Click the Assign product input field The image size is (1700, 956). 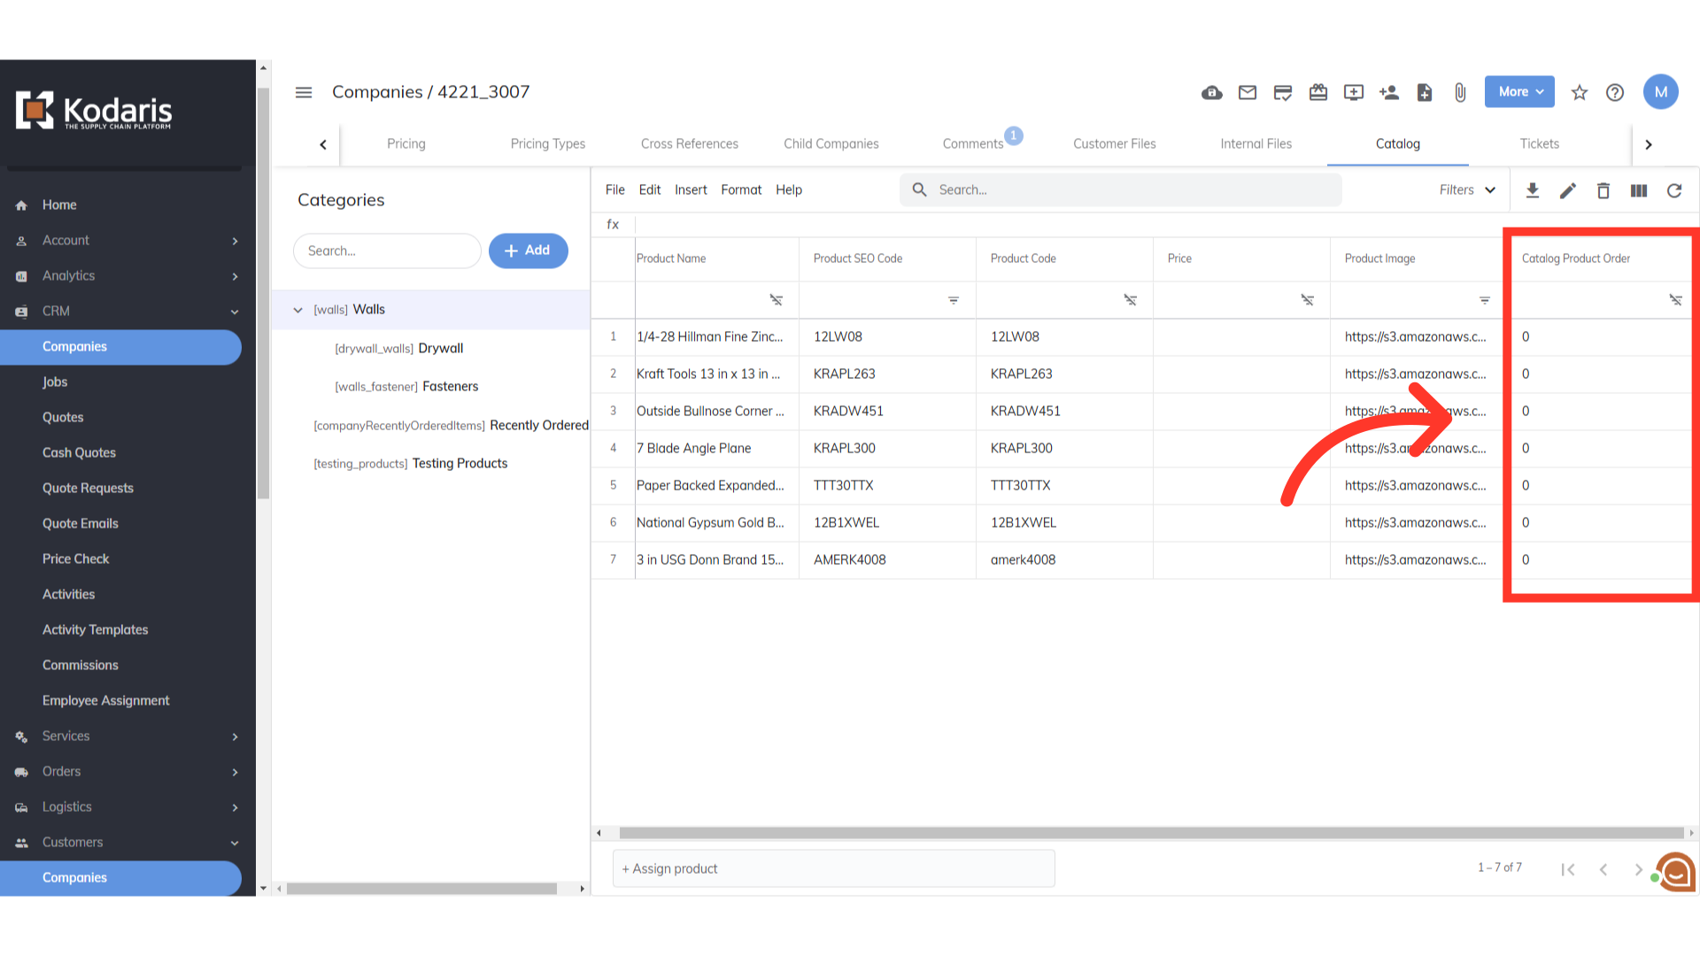[833, 868]
